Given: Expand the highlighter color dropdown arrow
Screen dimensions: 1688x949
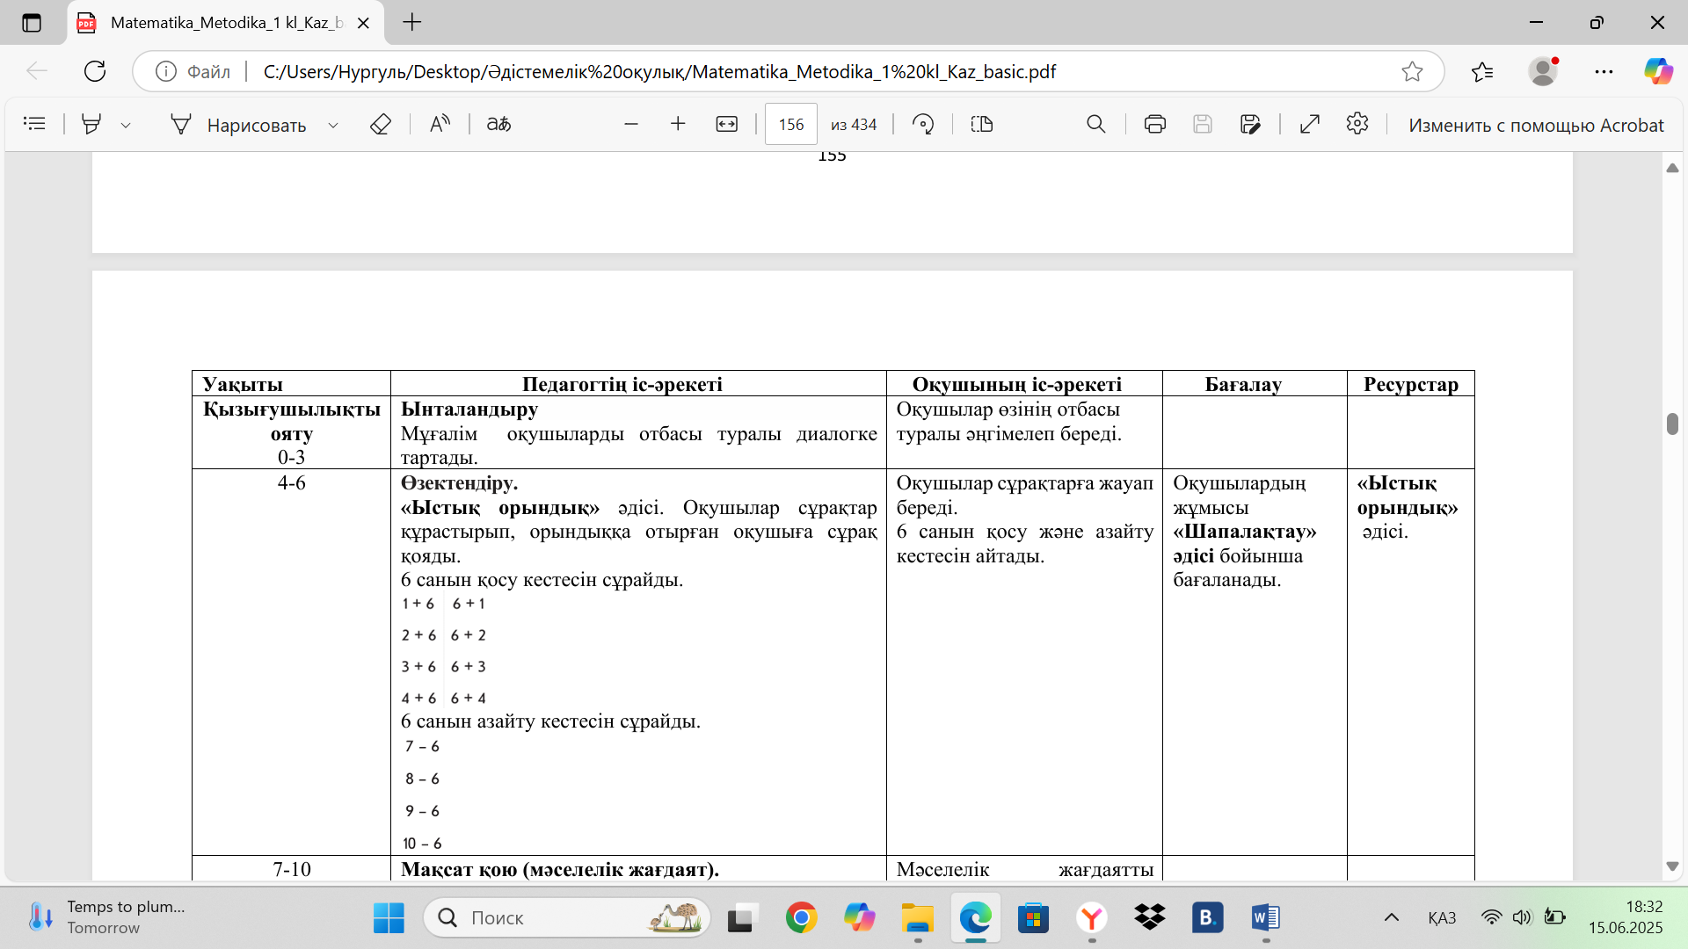Looking at the screenshot, I should 126,126.
